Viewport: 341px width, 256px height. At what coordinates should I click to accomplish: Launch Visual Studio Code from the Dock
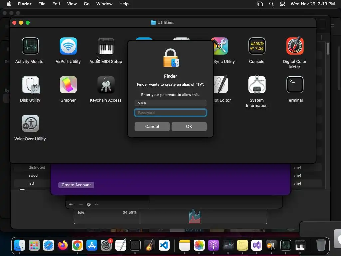point(164,246)
